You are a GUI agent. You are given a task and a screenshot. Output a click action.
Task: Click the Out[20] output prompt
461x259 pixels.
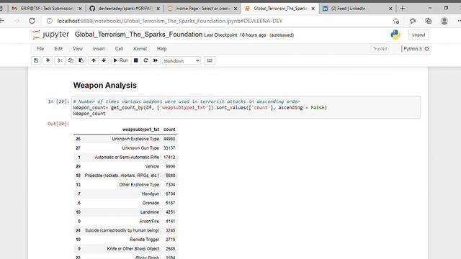point(58,124)
